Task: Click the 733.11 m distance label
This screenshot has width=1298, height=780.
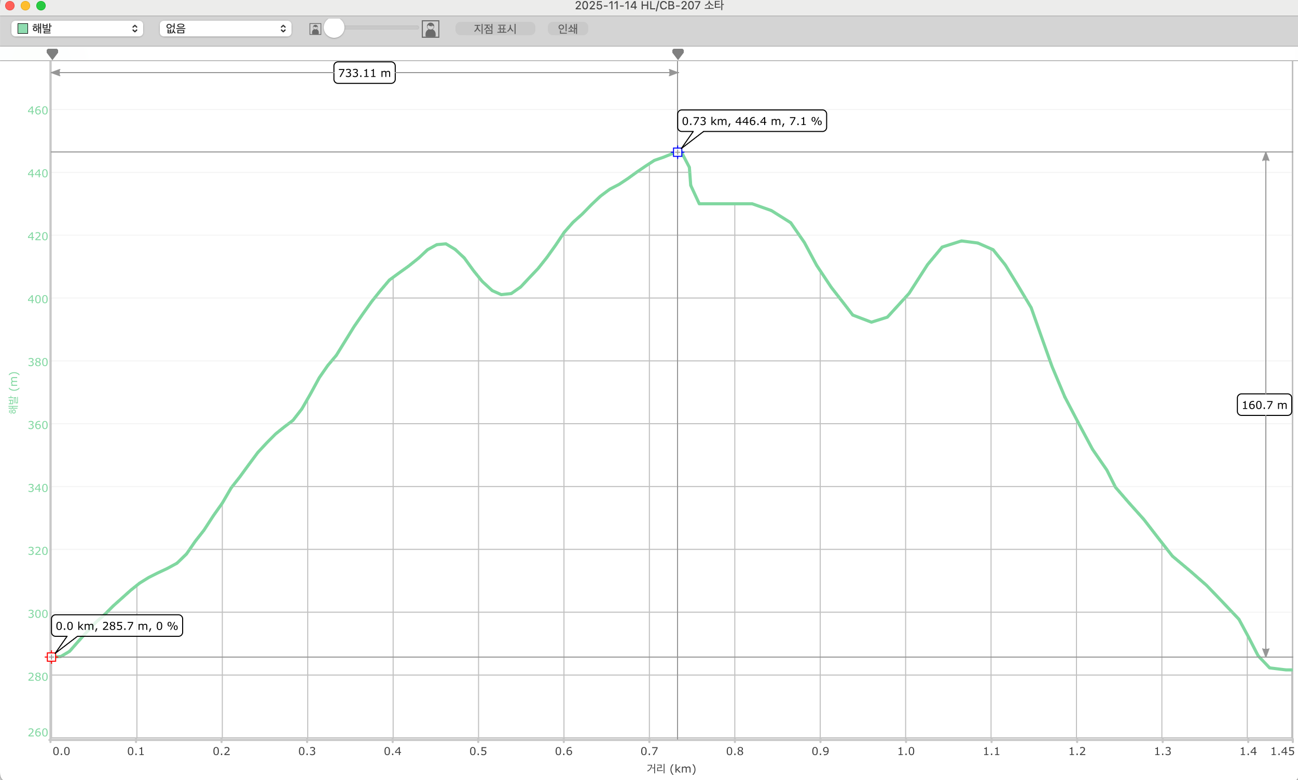Action: coord(364,73)
